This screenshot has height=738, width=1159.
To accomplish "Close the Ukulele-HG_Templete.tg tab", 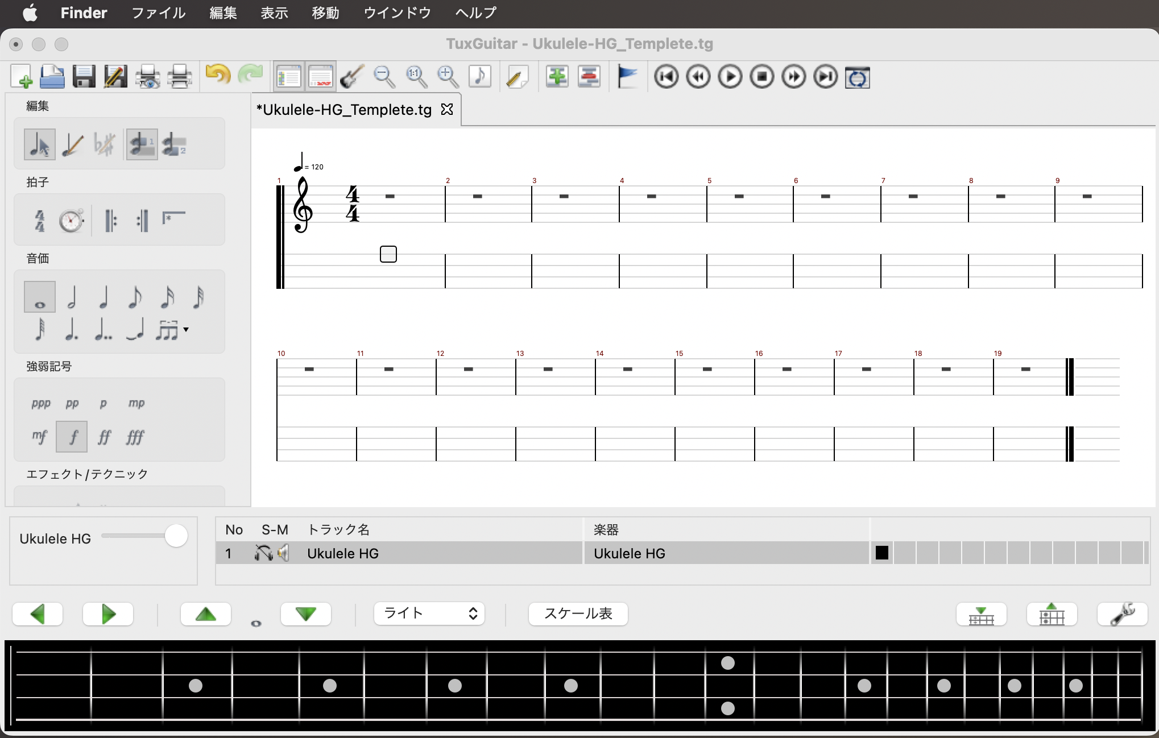I will [447, 109].
